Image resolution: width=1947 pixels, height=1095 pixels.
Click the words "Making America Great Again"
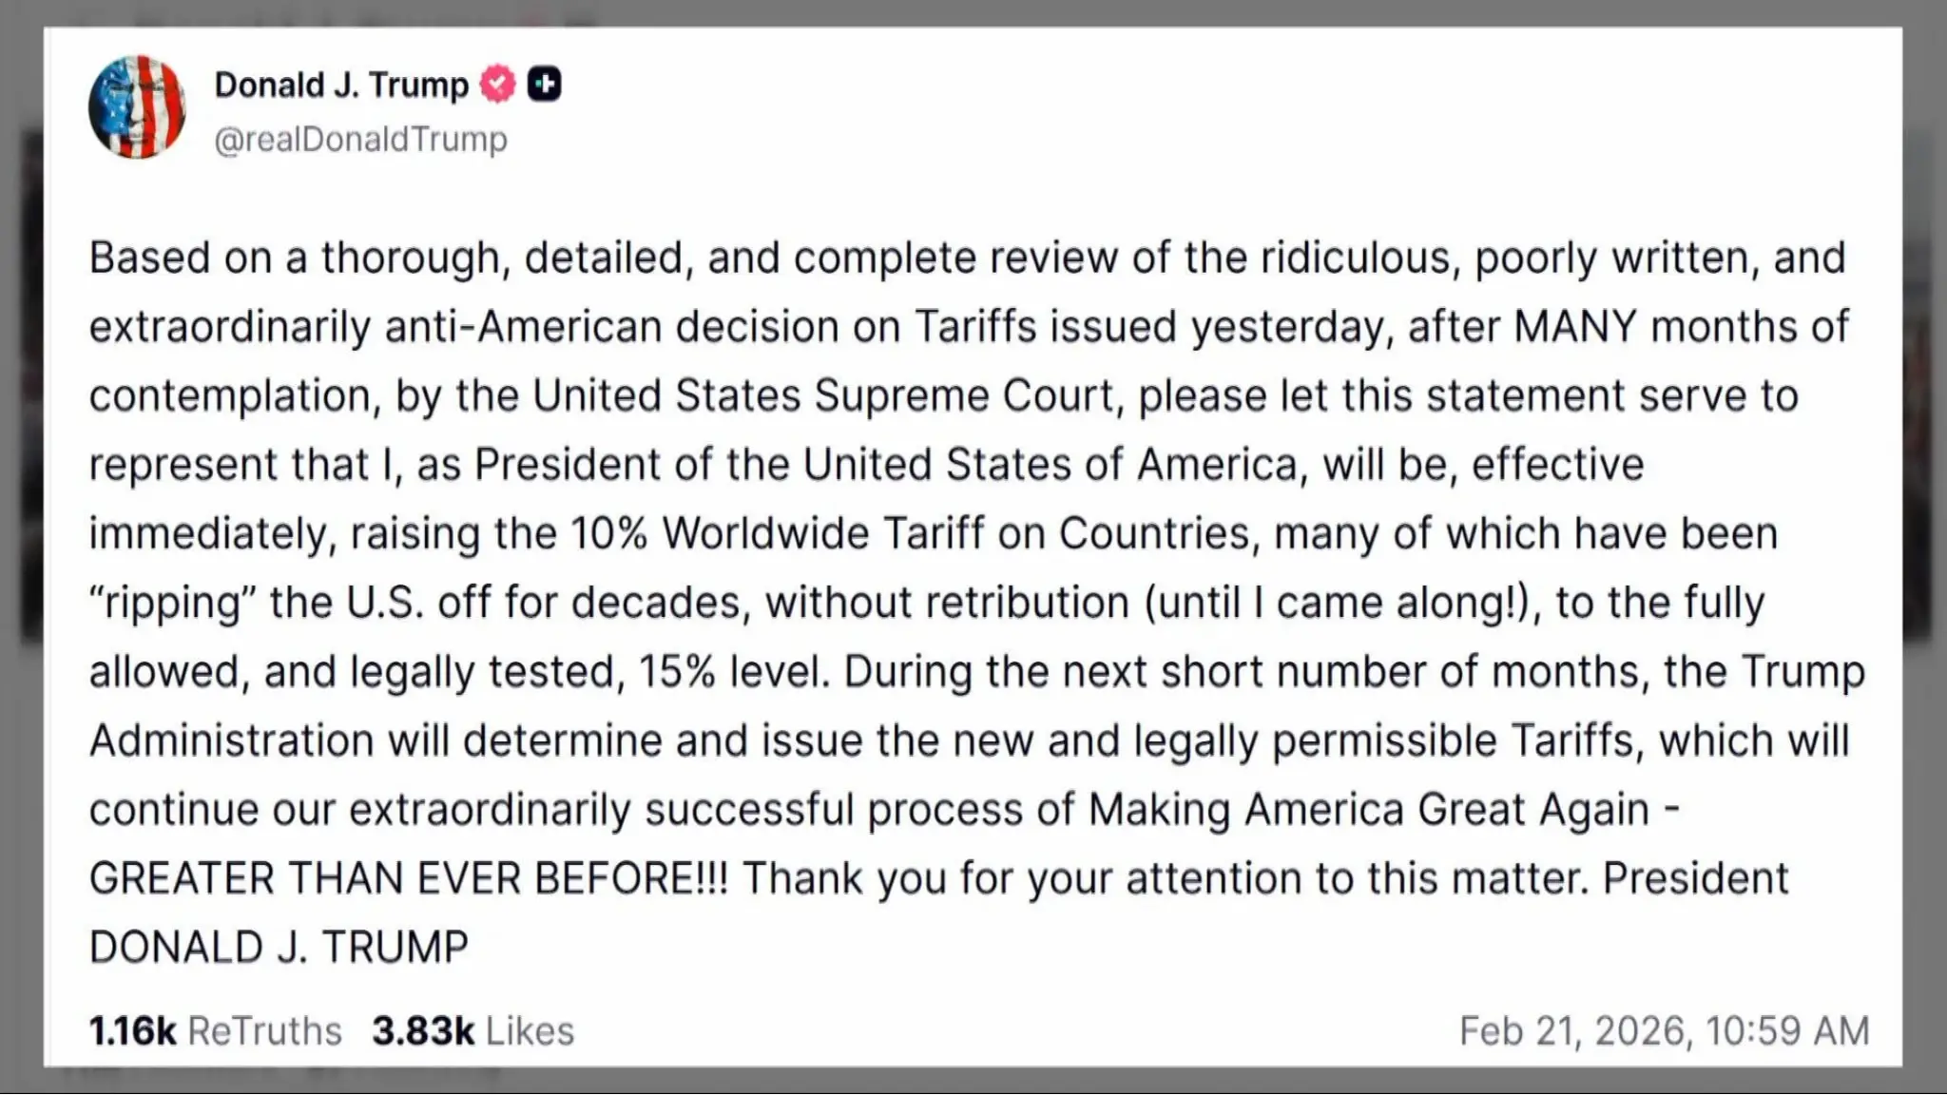[x=1368, y=810]
